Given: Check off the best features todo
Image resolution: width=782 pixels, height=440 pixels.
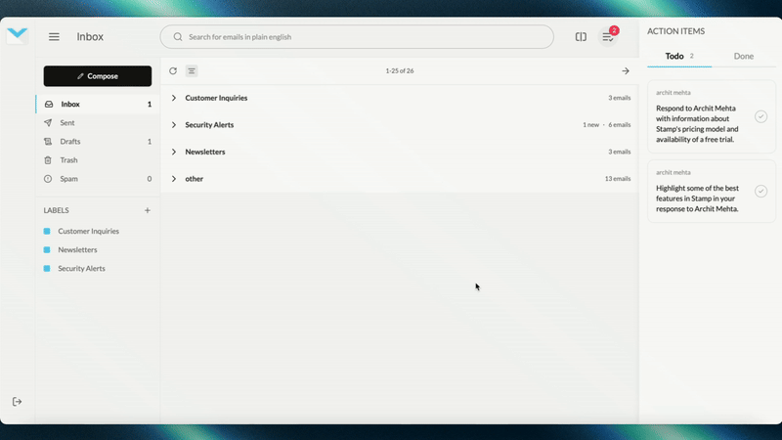Looking at the screenshot, I should click(x=733, y=191).
